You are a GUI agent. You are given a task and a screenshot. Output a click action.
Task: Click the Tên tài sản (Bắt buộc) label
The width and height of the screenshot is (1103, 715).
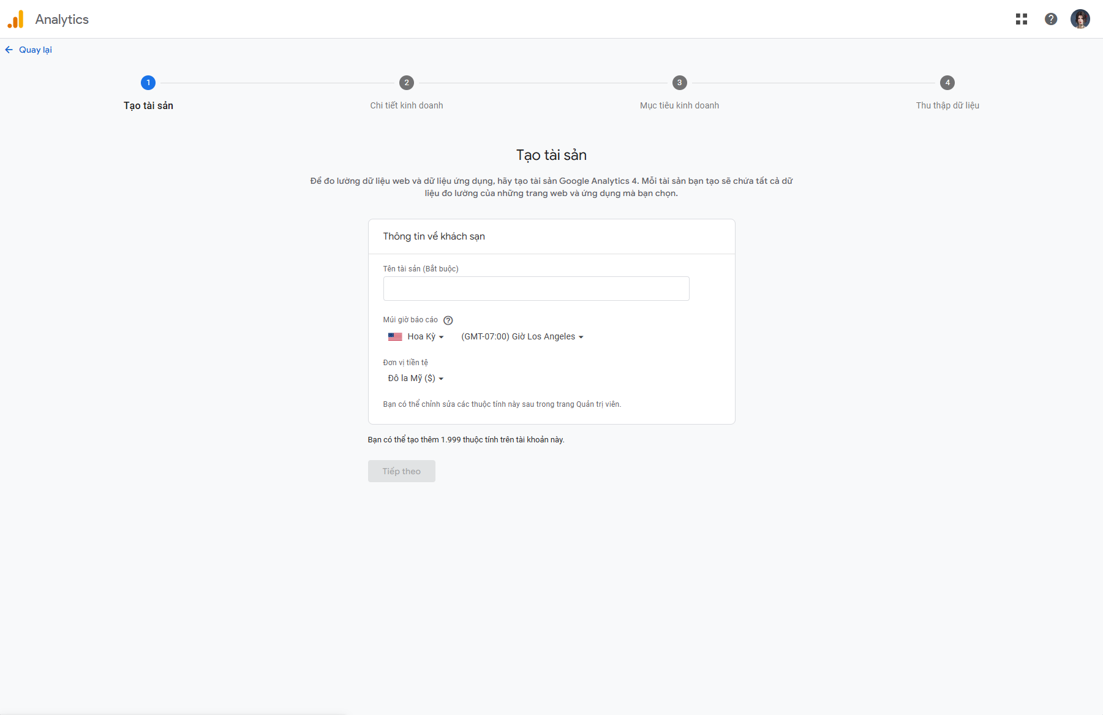[x=421, y=269]
